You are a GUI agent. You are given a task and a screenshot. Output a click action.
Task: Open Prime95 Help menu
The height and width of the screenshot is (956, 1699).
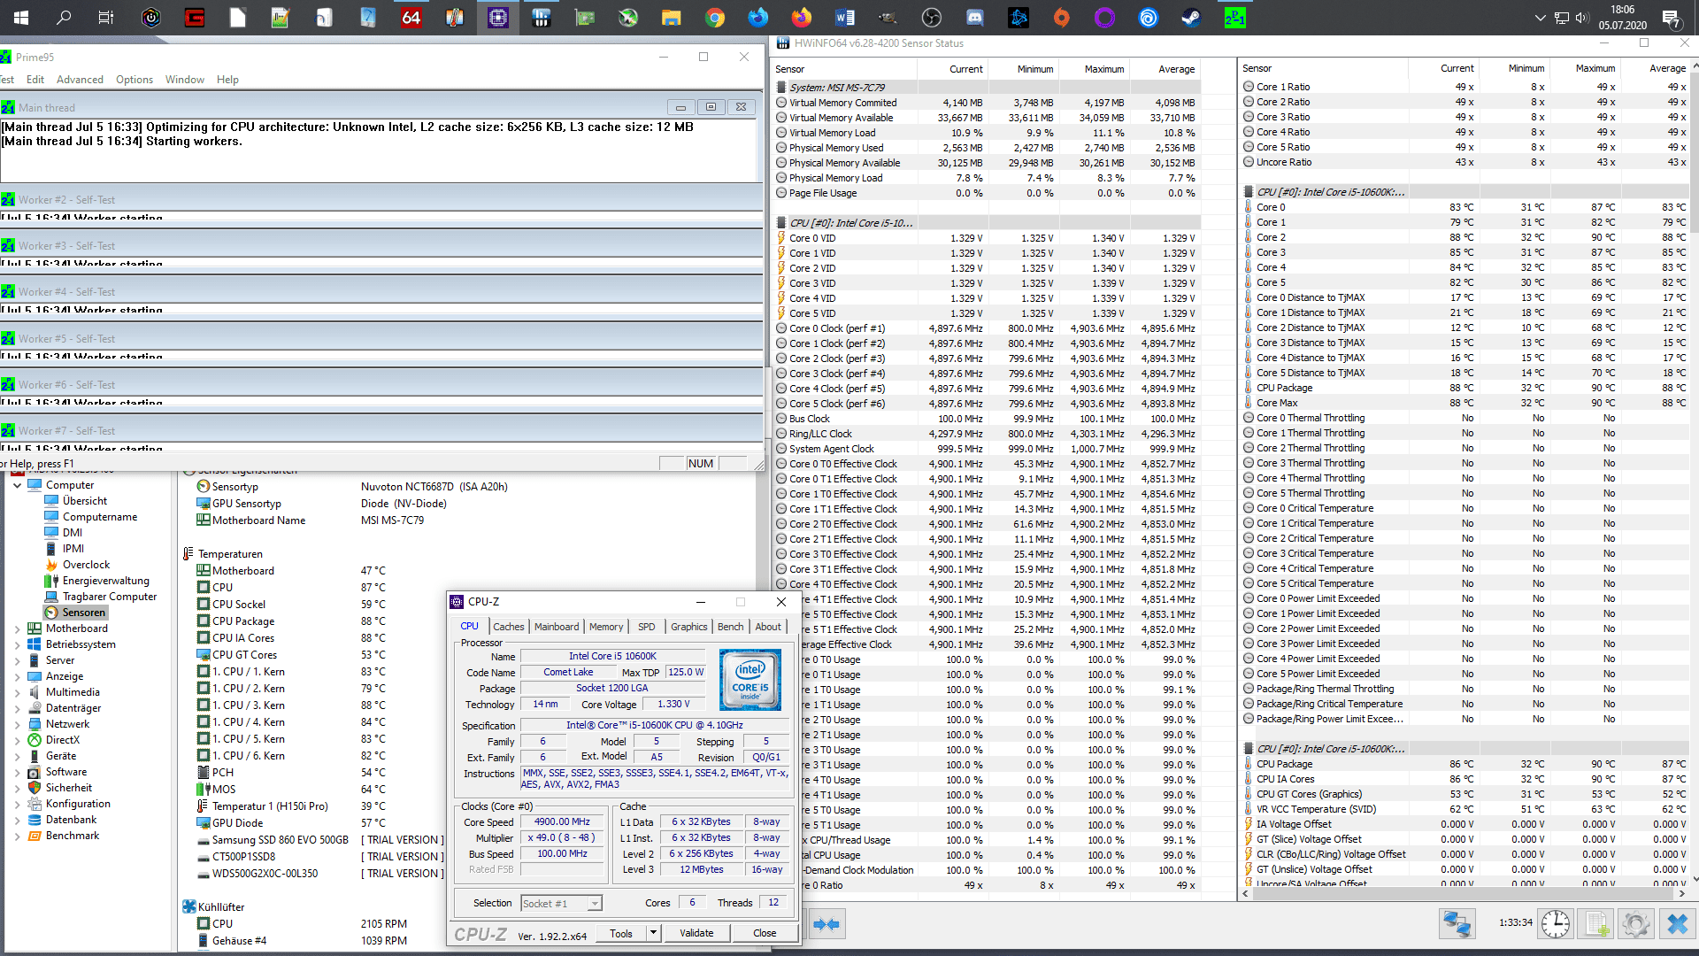tap(227, 80)
